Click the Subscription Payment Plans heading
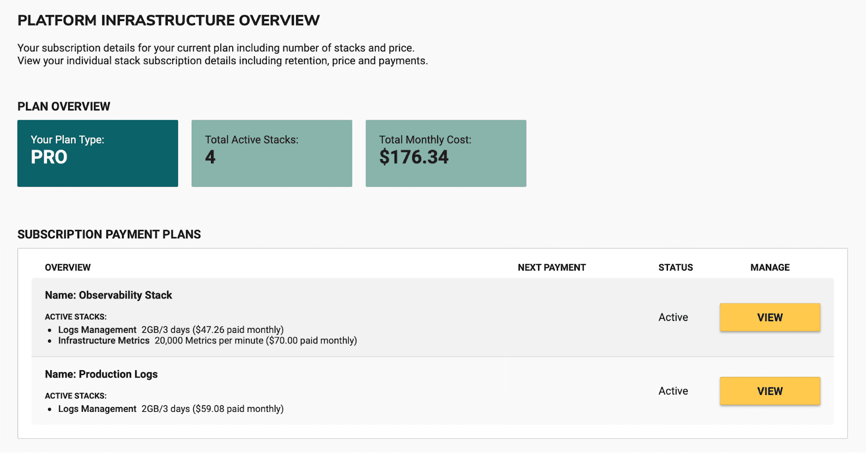 tap(109, 234)
